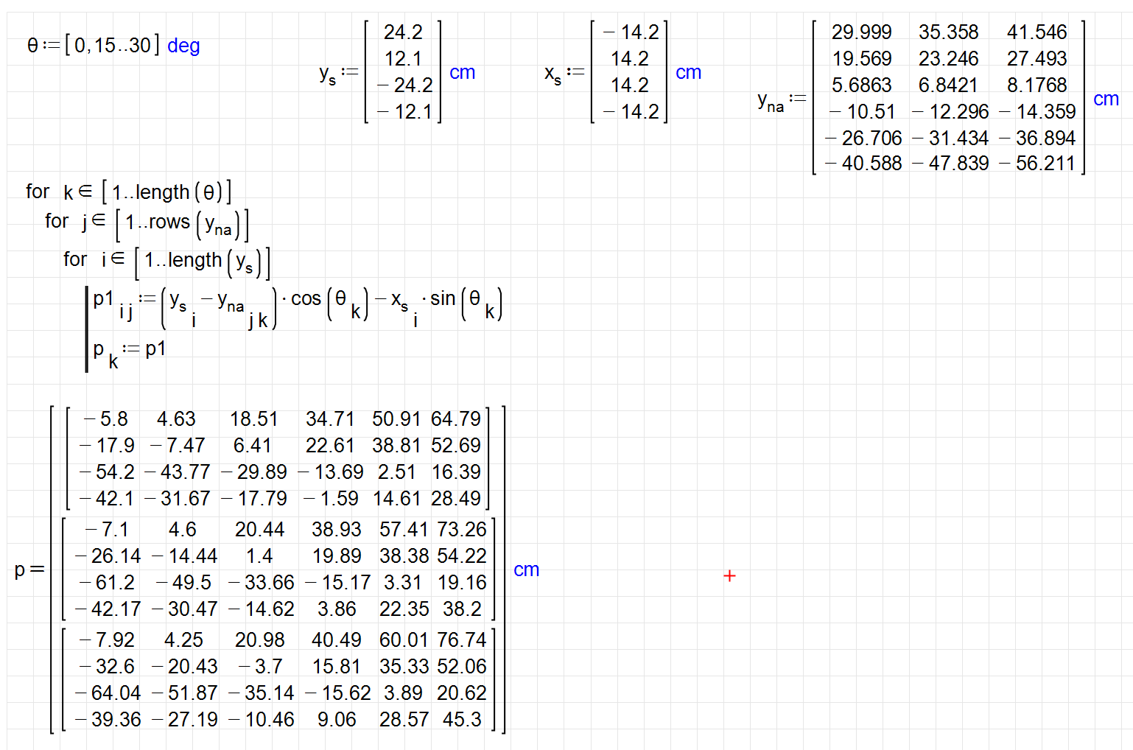This screenshot has width=1133, height=750.
Task: Click the cm unit beside ys vector
Action: pos(462,72)
